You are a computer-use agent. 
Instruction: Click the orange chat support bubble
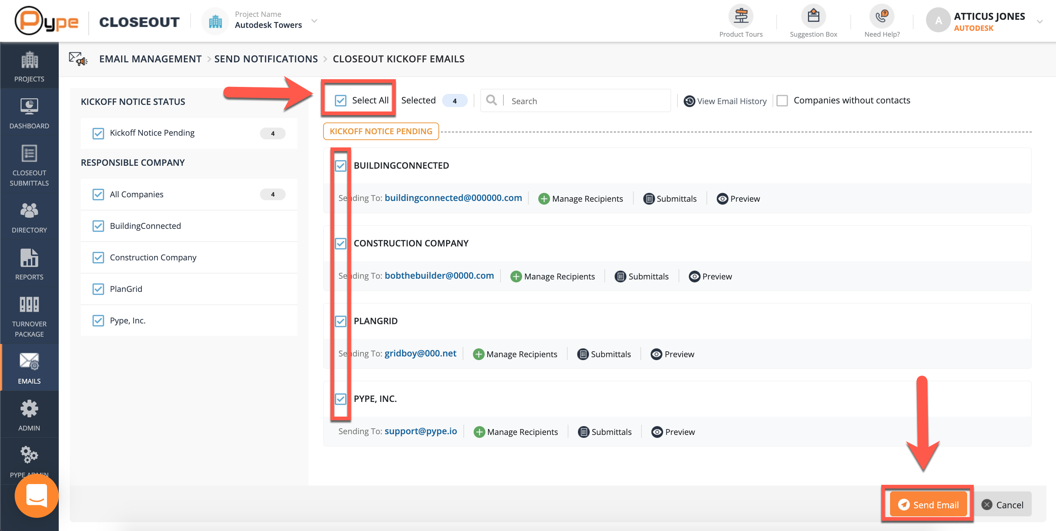tap(36, 496)
